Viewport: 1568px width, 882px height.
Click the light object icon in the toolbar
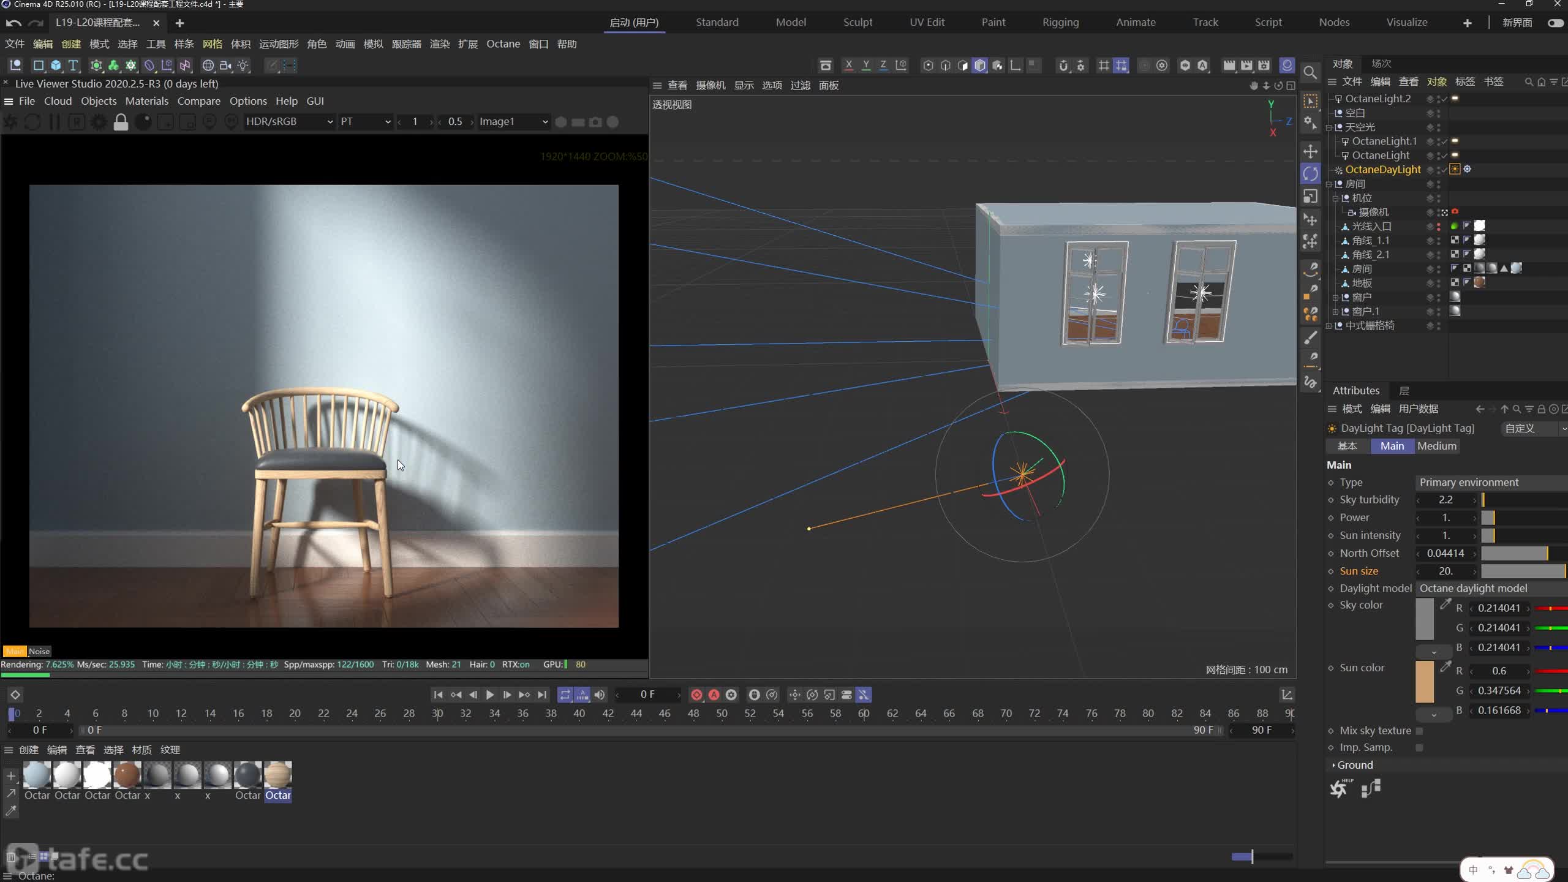pyautogui.click(x=243, y=65)
